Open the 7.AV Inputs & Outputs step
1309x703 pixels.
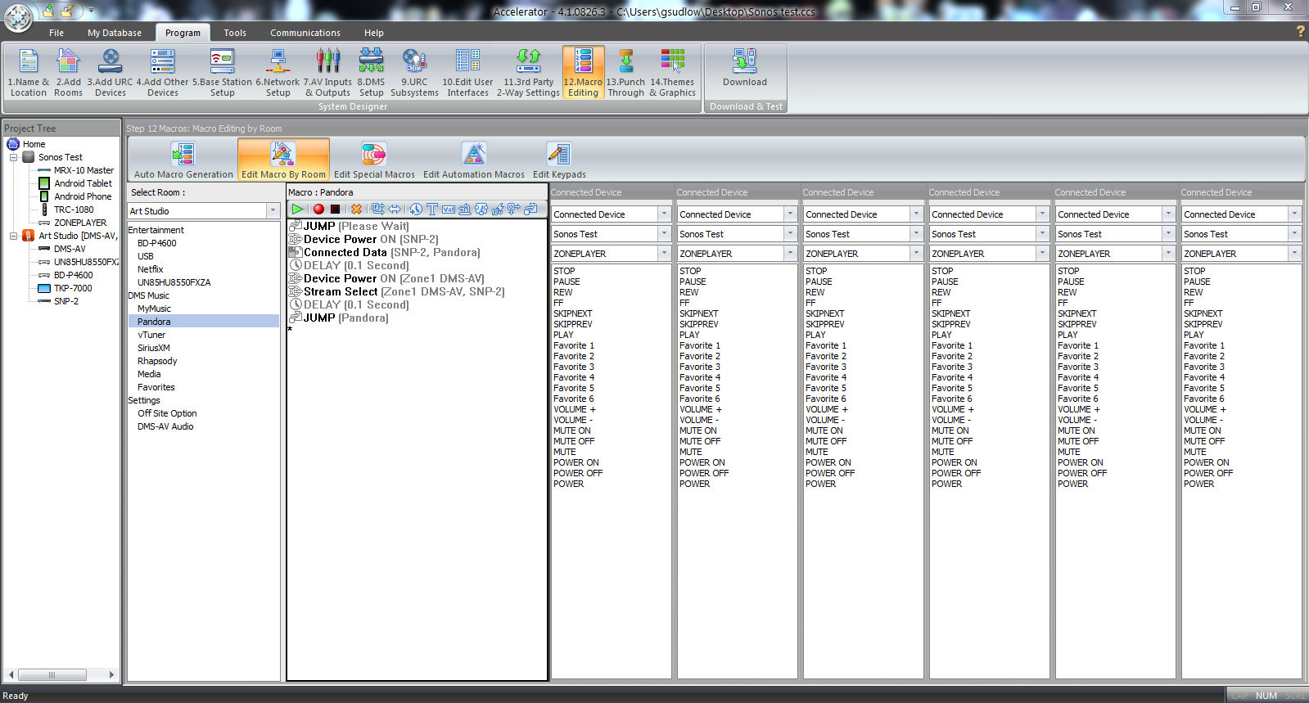tap(327, 72)
